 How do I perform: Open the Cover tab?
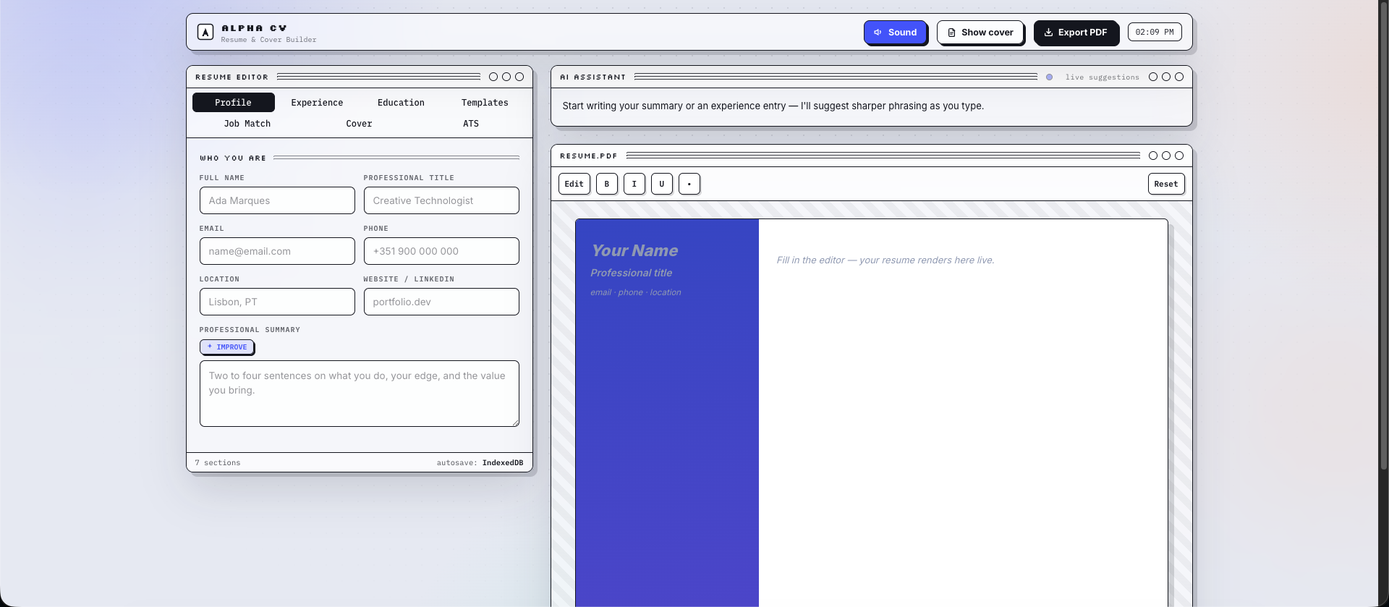pyautogui.click(x=359, y=124)
